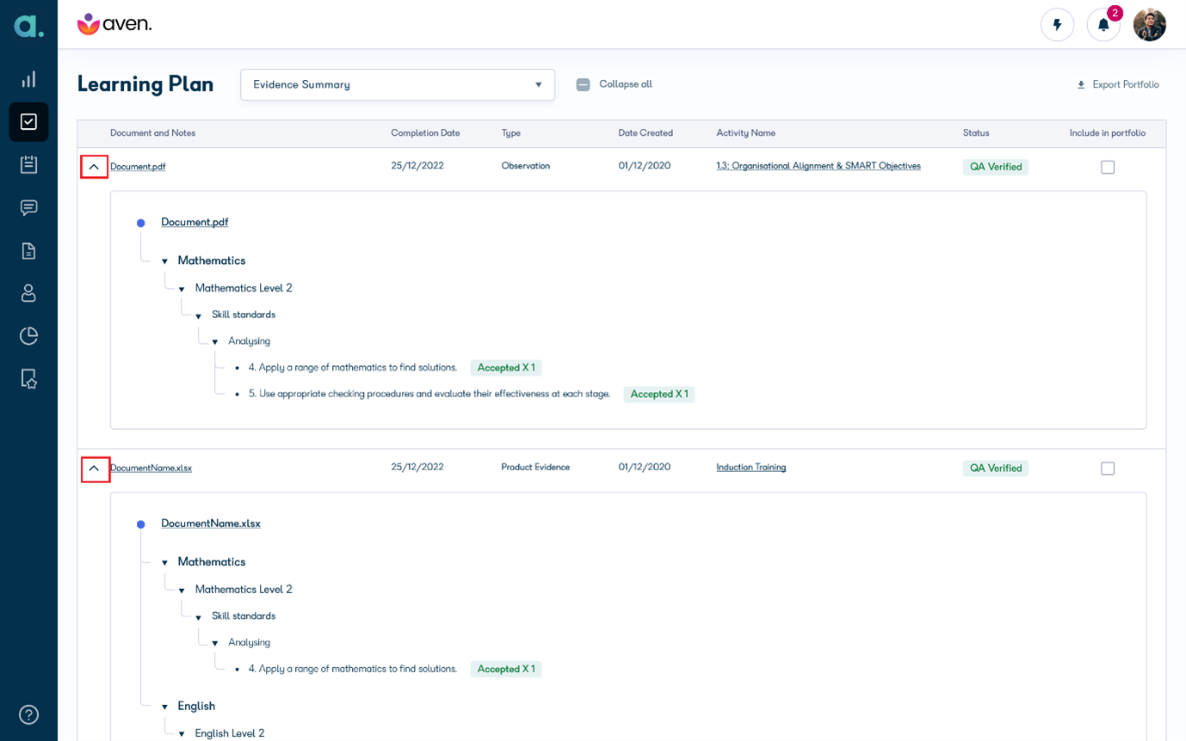This screenshot has height=741, width=1186.
Task: Open the user avatar menu
Action: click(x=1149, y=25)
